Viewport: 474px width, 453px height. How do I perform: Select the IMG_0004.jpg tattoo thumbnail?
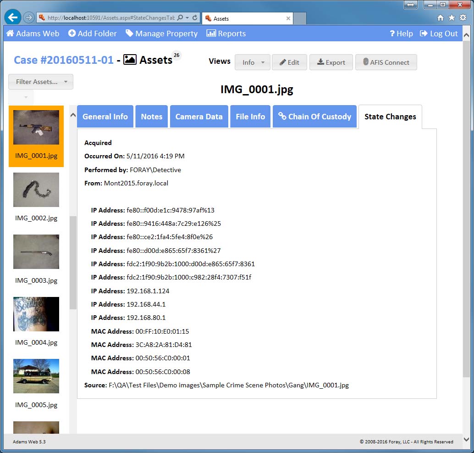(x=36, y=314)
